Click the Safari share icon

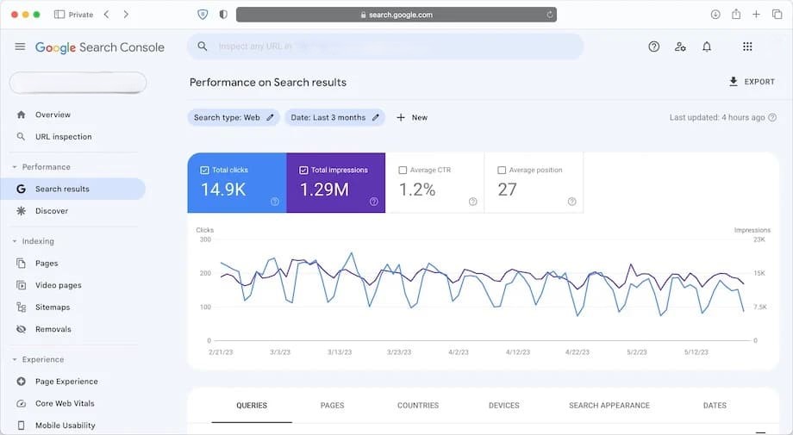736,14
